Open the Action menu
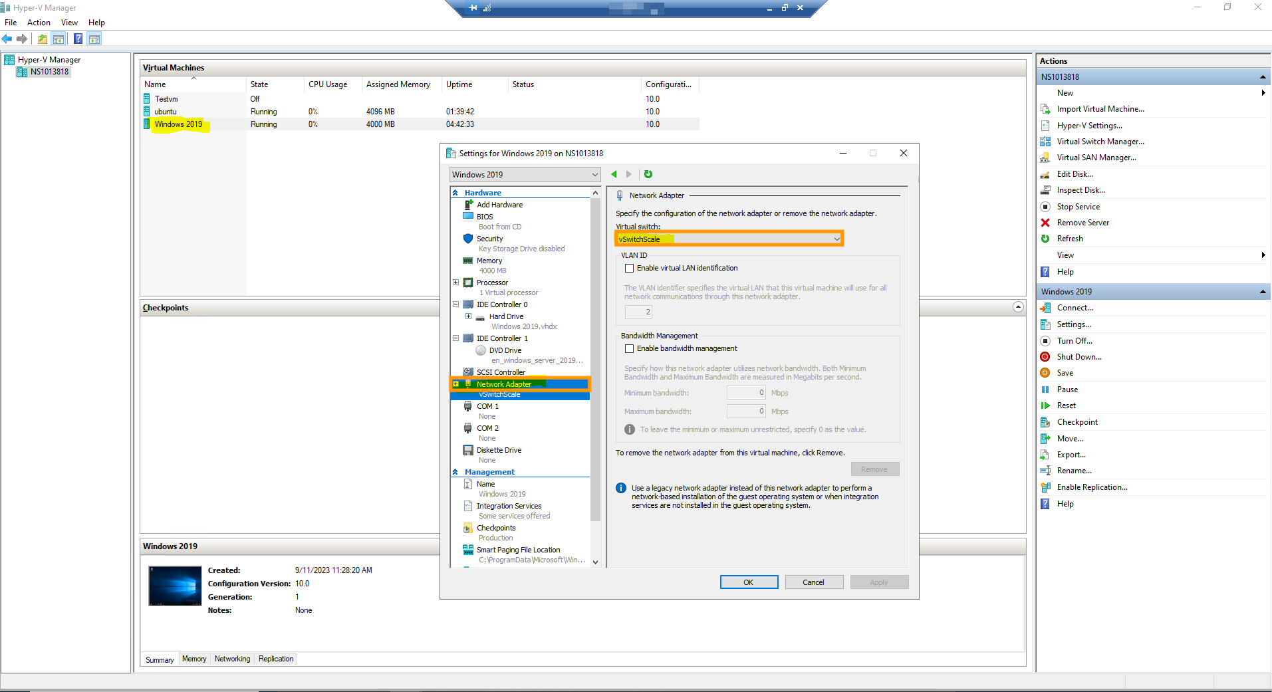 coord(39,23)
